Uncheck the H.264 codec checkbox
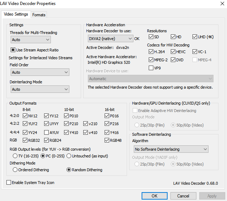Screen dimensions: 227x201 point(151,52)
